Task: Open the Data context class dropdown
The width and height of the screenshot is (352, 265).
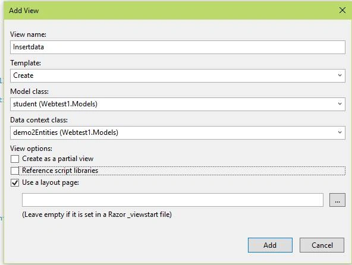Action: [x=178, y=132]
